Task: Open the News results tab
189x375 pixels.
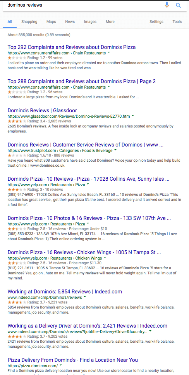Action: pos(70,21)
